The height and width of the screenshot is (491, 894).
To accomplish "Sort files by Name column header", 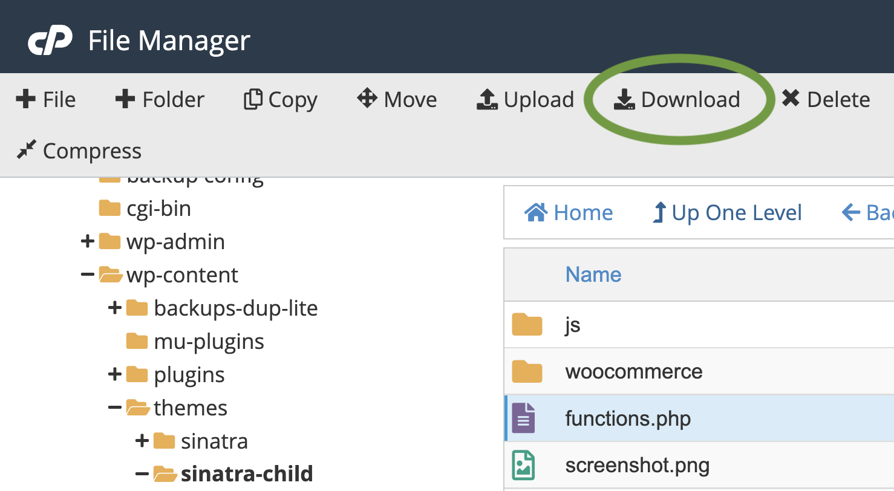I will click(x=593, y=275).
